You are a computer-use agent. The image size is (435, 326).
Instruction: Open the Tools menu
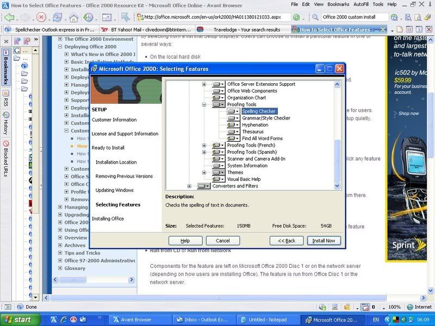pyautogui.click(x=378, y=4)
